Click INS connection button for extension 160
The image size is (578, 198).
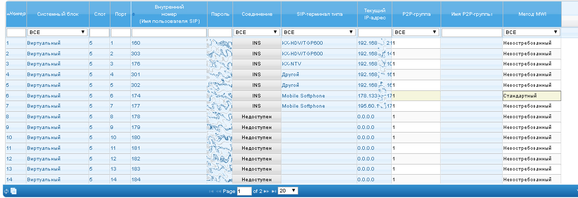(x=256, y=43)
